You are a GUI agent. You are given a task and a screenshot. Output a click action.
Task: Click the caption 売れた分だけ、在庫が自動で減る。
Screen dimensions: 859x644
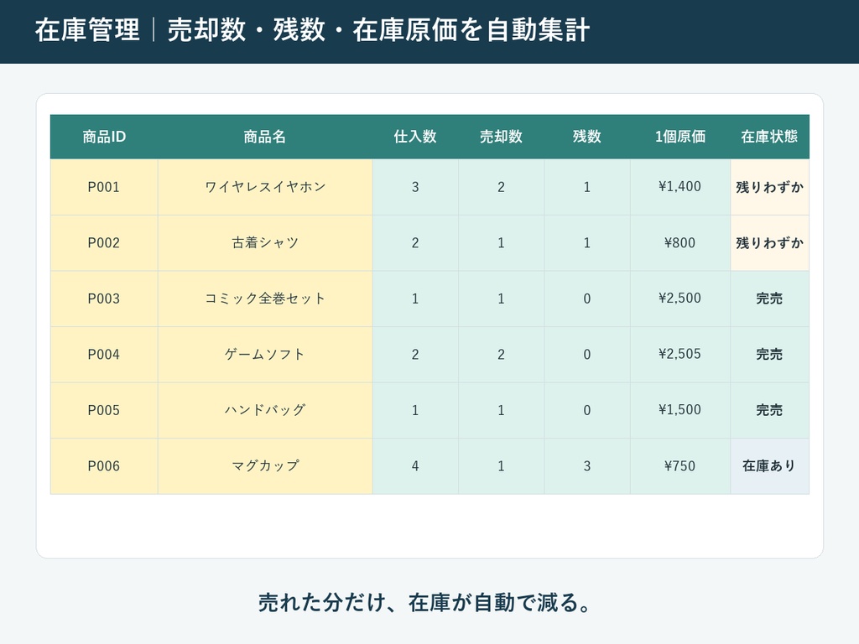pyautogui.click(x=425, y=602)
